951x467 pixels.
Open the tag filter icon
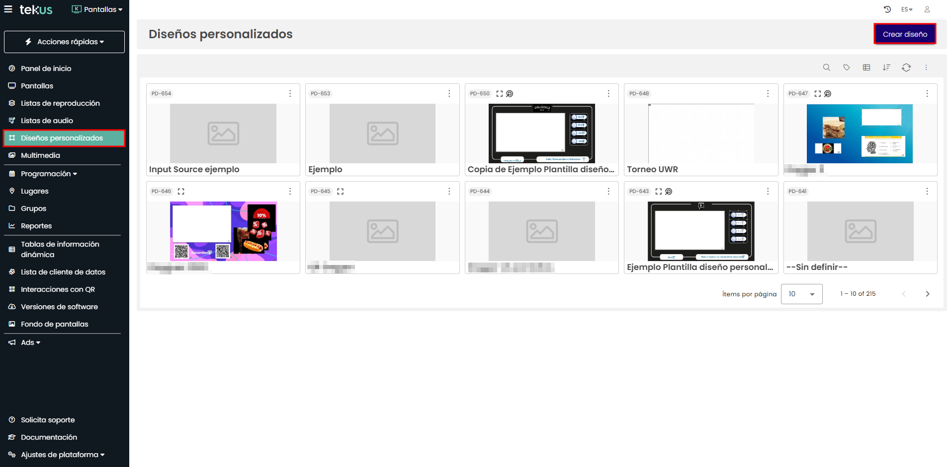[x=846, y=67]
